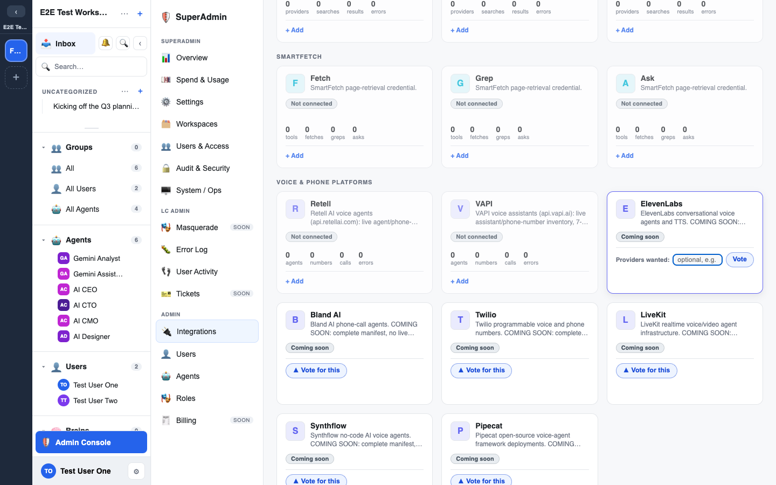
Task: Vote for the Twilio integration
Action: click(481, 371)
